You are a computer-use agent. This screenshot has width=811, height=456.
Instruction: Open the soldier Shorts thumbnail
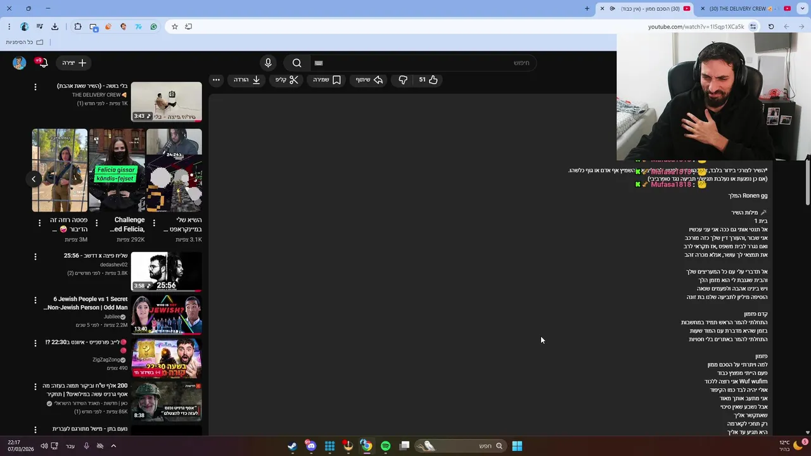[x=60, y=170]
